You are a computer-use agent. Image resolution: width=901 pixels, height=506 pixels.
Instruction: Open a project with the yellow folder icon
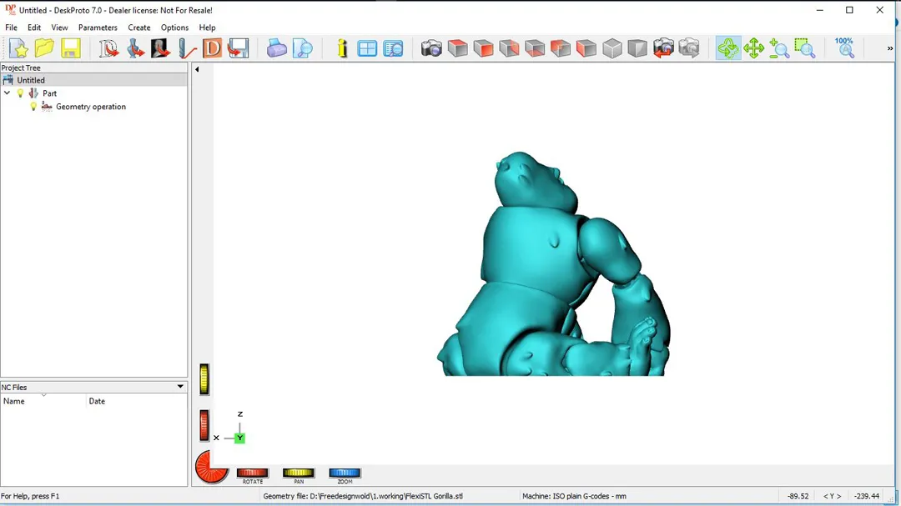click(44, 48)
